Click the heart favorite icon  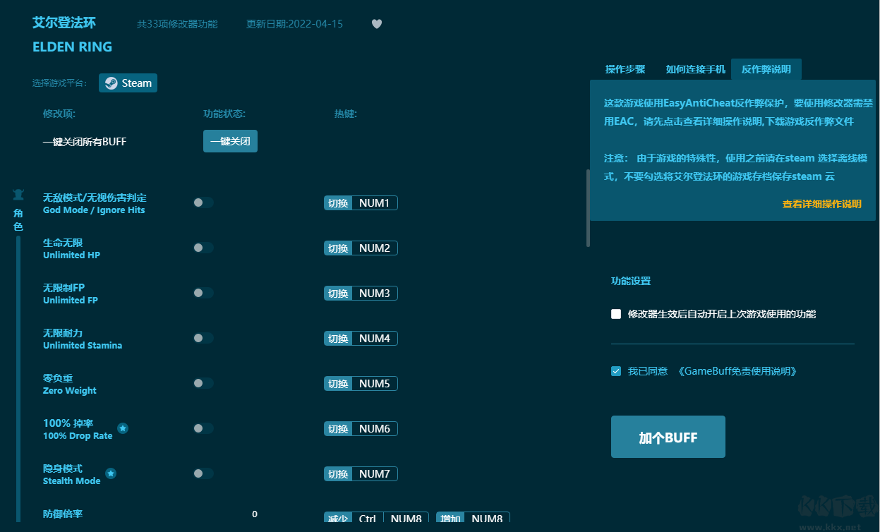[377, 24]
